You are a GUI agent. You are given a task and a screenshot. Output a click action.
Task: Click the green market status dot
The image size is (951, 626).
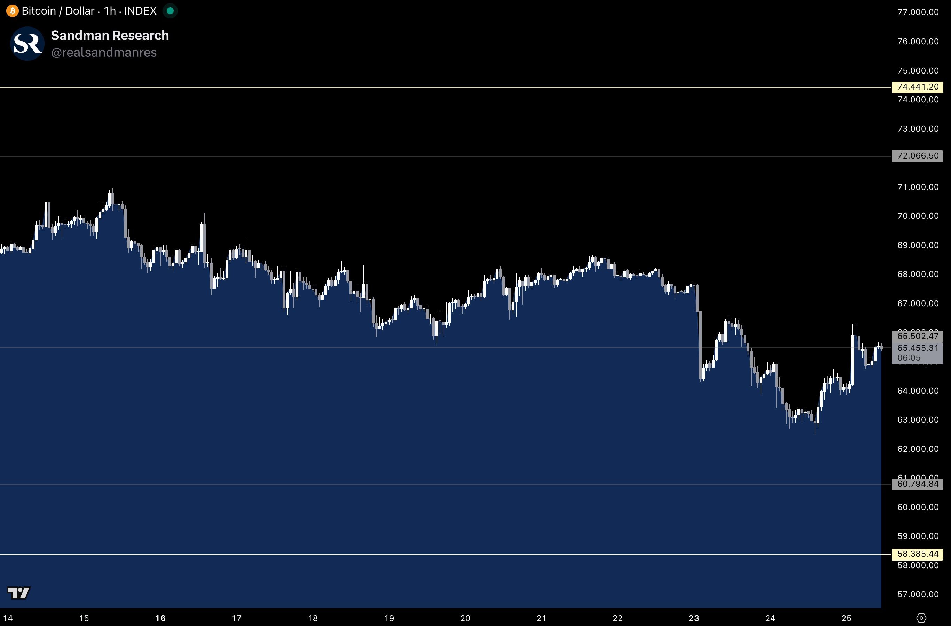[170, 11]
